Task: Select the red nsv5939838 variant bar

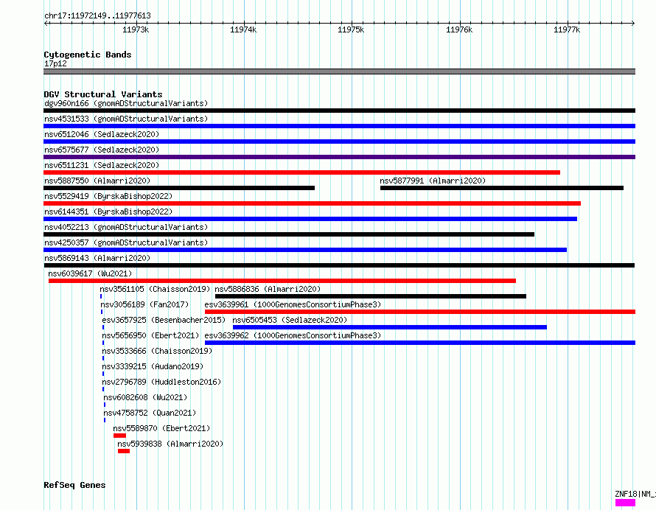Action: point(124,451)
